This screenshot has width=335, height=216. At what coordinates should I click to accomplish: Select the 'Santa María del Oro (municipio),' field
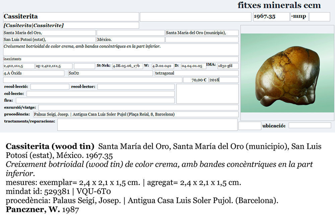[x=202, y=33]
